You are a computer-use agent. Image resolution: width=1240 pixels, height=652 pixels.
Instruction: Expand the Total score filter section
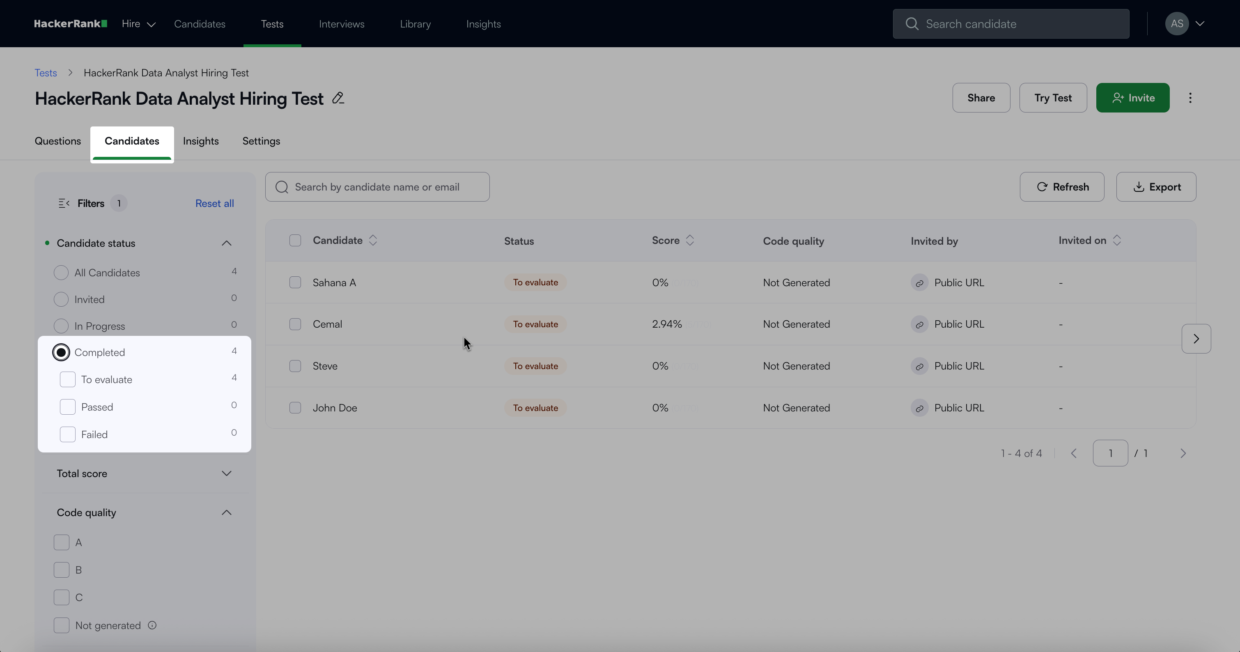226,473
